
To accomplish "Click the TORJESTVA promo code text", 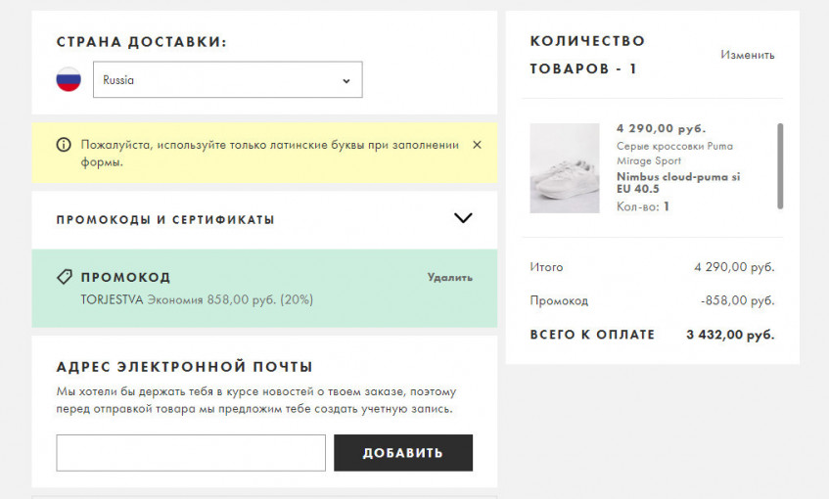I will tap(113, 299).
